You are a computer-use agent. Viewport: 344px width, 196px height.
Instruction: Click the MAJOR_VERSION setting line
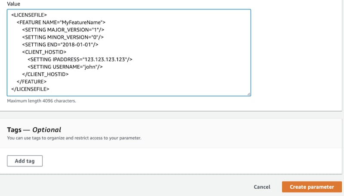pos(63,30)
